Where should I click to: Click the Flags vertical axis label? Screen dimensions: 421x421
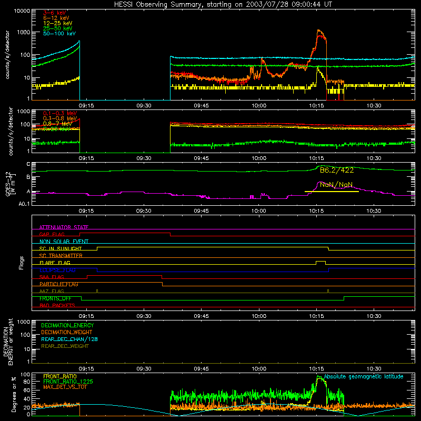point(22,263)
